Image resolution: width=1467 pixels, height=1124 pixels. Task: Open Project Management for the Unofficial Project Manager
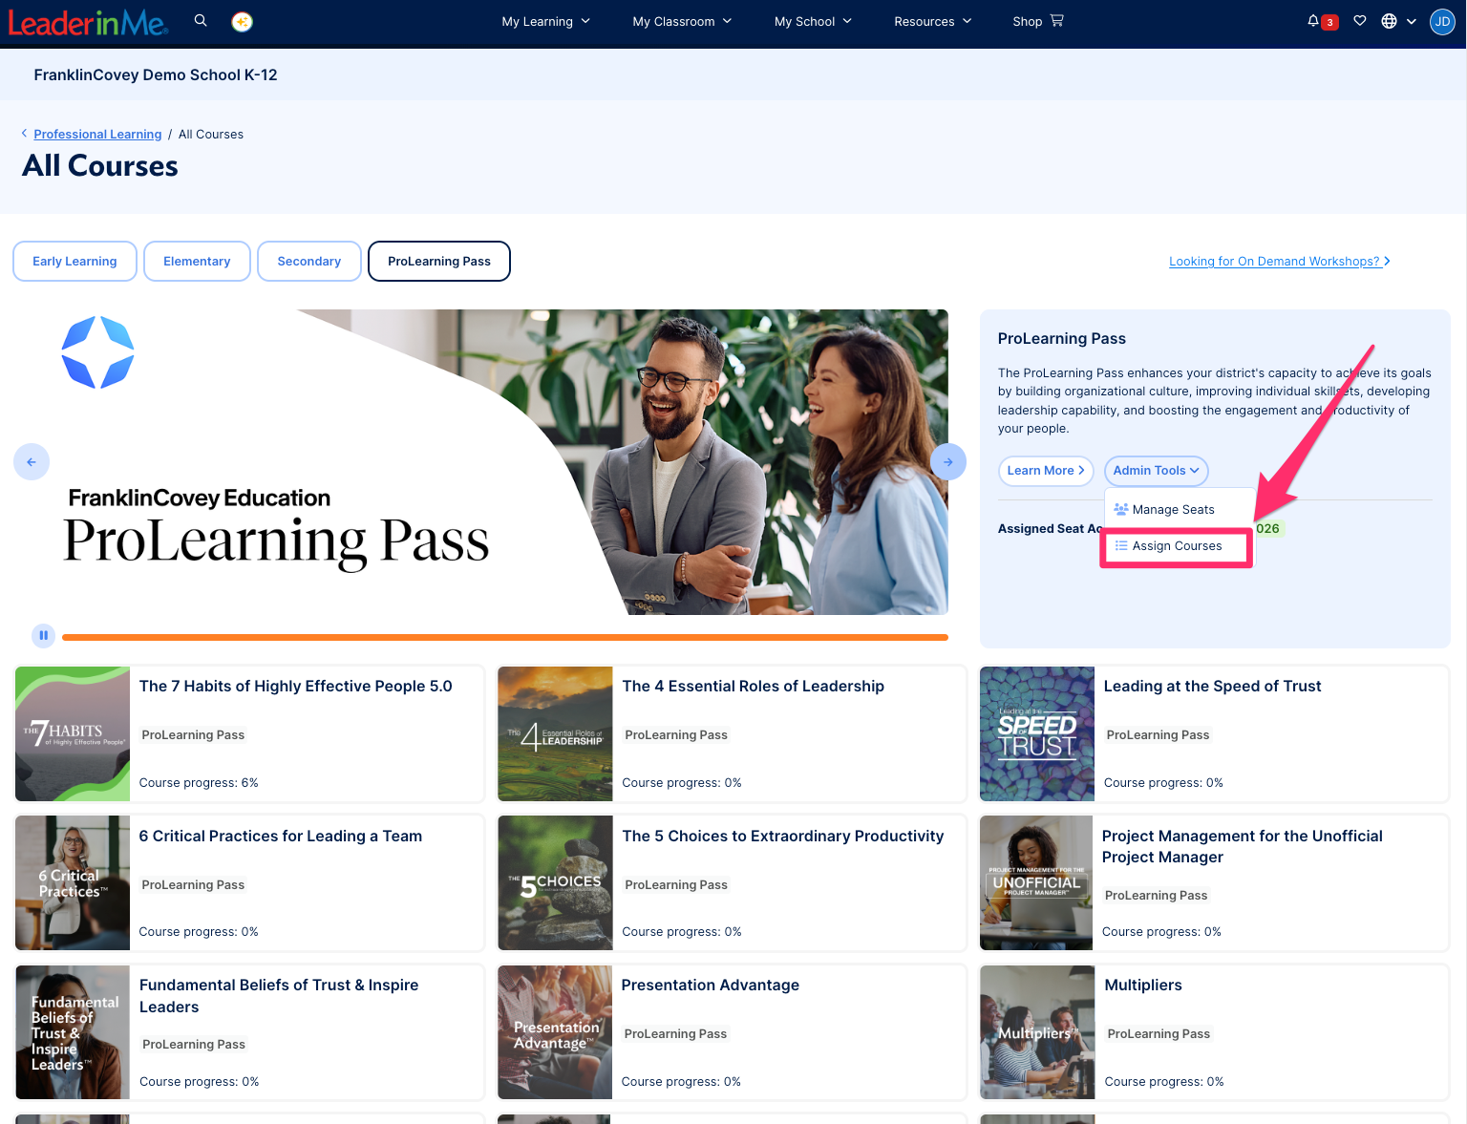click(x=1243, y=847)
